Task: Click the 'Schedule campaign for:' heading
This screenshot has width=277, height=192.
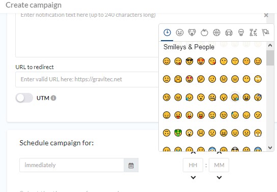Action: pyautogui.click(x=57, y=143)
